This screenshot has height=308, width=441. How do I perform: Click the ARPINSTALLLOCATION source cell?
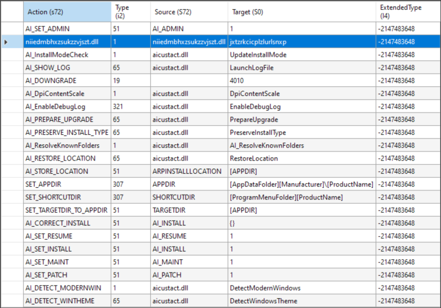point(189,172)
